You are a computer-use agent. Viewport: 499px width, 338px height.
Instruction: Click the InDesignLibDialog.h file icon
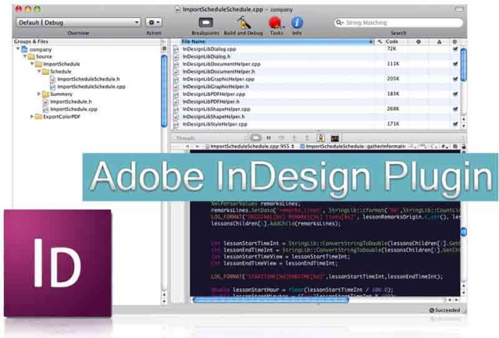pyautogui.click(x=176, y=57)
